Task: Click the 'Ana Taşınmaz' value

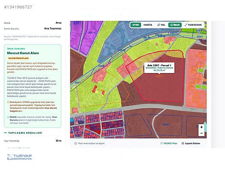Action: [x=53, y=29]
